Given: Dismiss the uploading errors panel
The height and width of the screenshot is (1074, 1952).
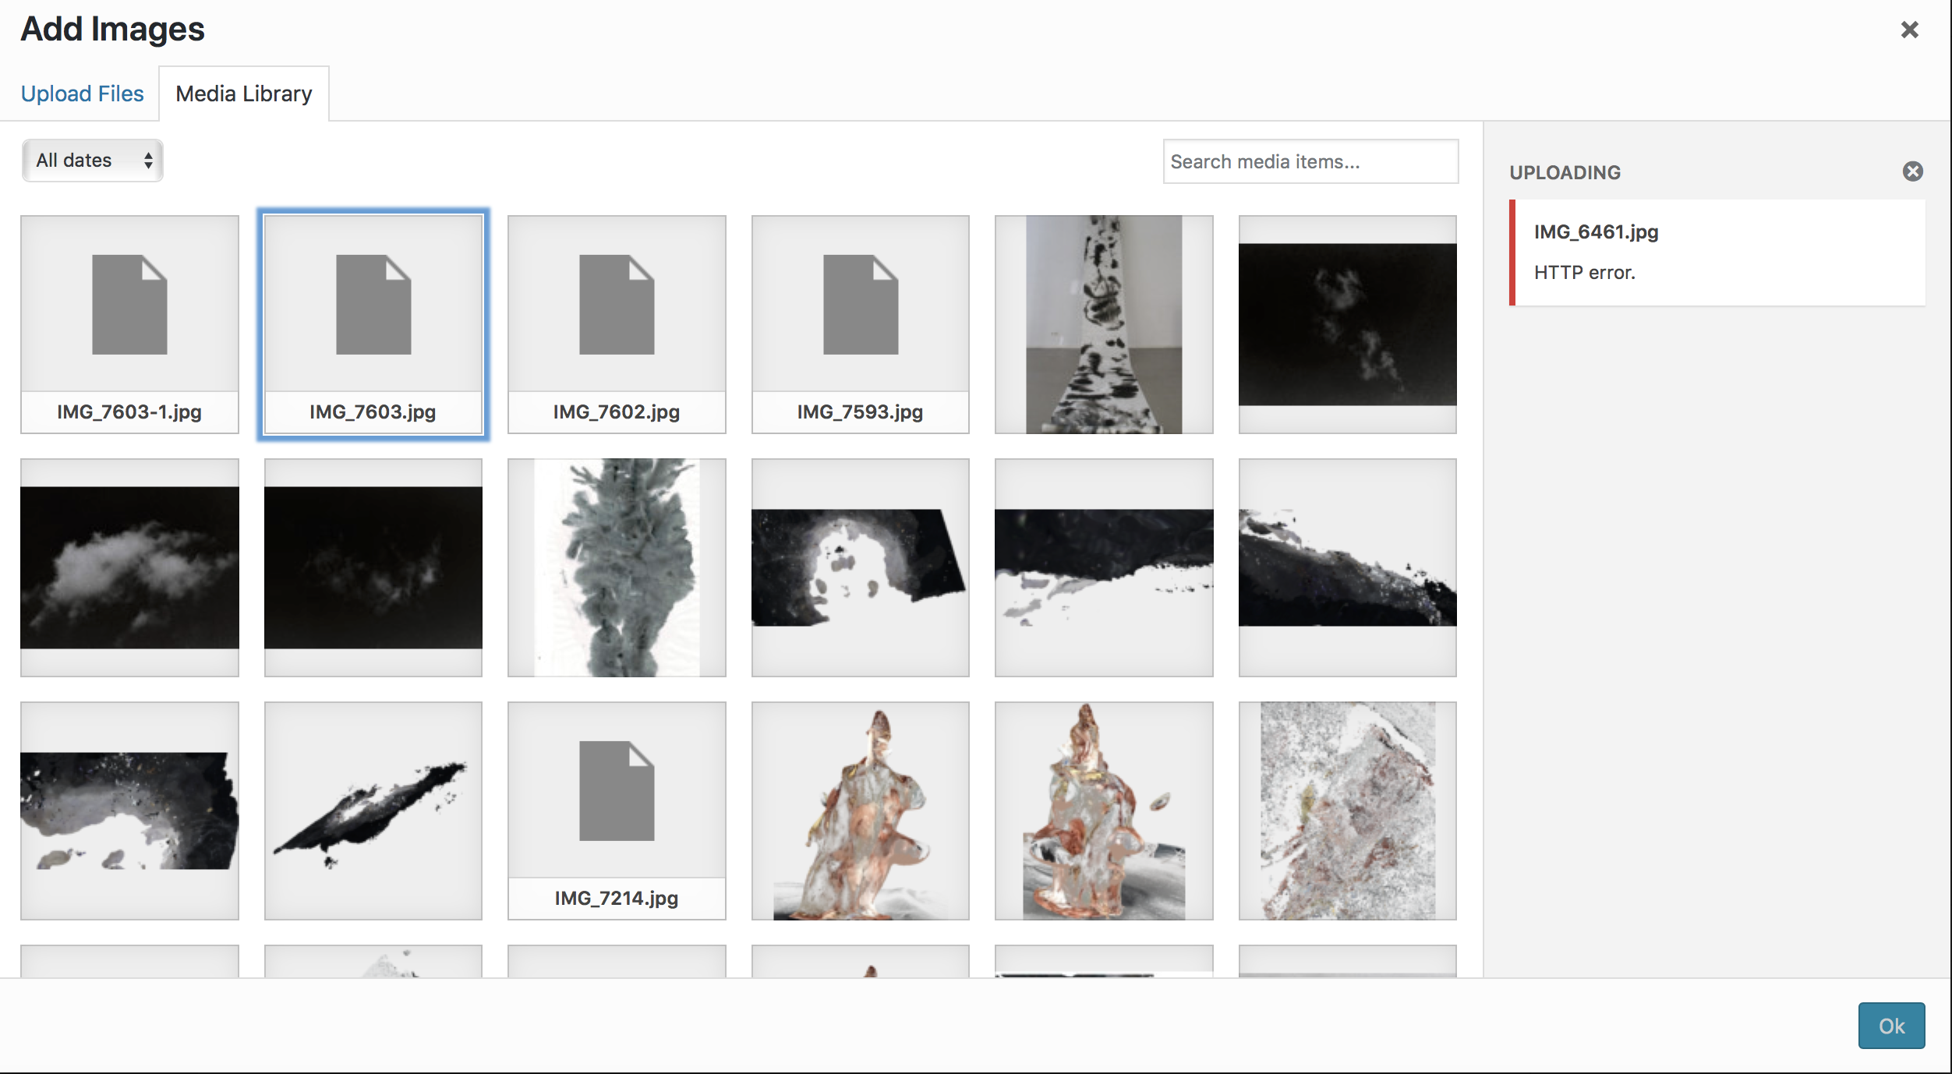Looking at the screenshot, I should tap(1912, 171).
